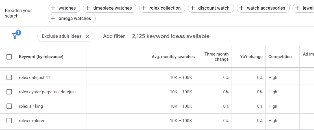
Task: Check the rolex datejust 41 checkbox
Action: (9, 77)
